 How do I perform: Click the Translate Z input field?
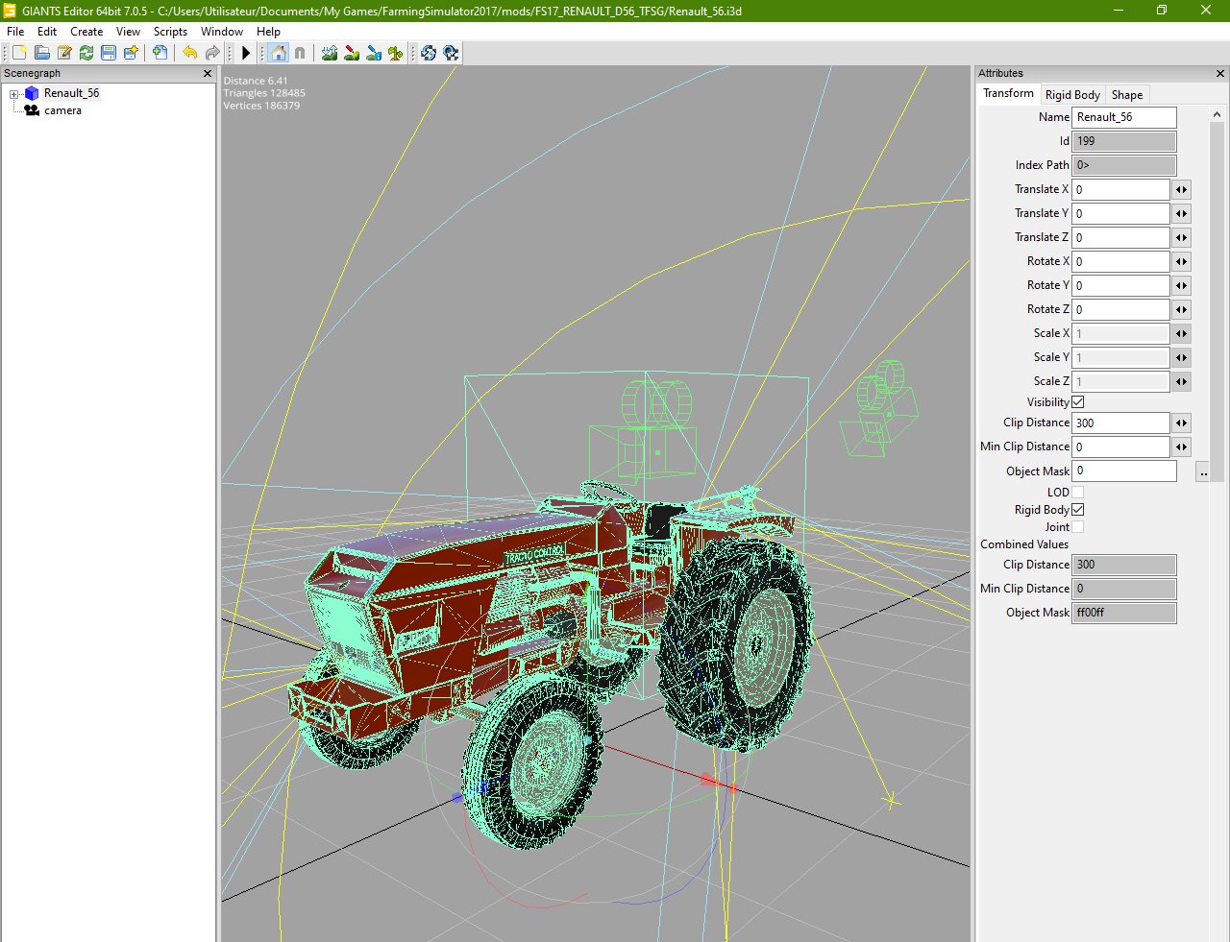1120,237
